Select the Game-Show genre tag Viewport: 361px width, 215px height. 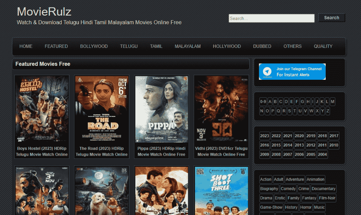coord(271,207)
